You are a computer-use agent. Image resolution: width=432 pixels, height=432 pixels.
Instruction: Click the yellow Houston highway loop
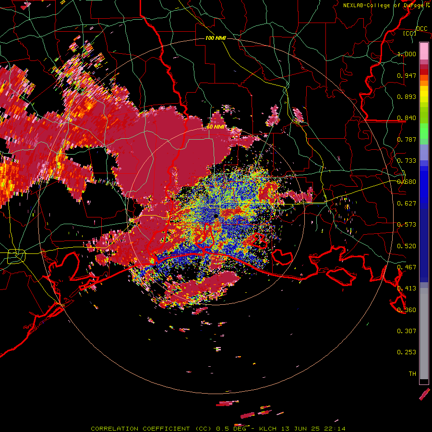(x=16, y=256)
